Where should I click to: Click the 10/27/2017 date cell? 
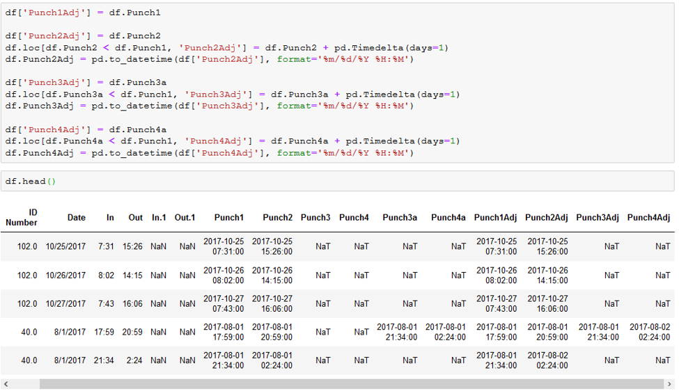[66, 304]
